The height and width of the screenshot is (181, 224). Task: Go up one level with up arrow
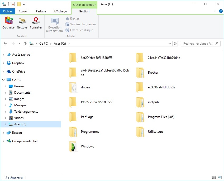coord(25,43)
